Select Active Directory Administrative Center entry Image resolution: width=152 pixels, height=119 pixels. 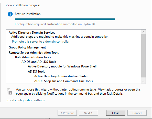61,76
